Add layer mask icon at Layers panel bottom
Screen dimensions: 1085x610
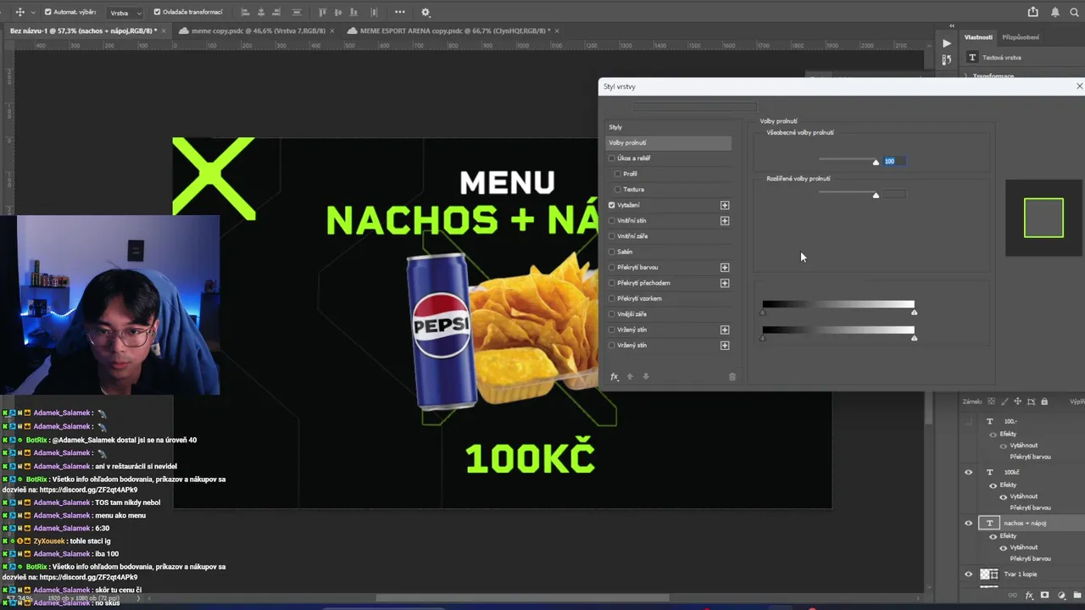(x=1045, y=596)
